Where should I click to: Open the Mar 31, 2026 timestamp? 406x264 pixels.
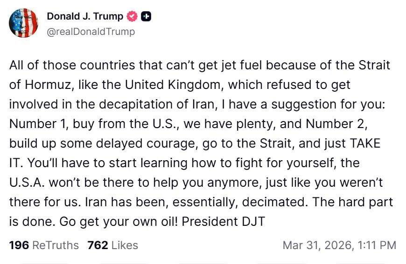(339, 245)
